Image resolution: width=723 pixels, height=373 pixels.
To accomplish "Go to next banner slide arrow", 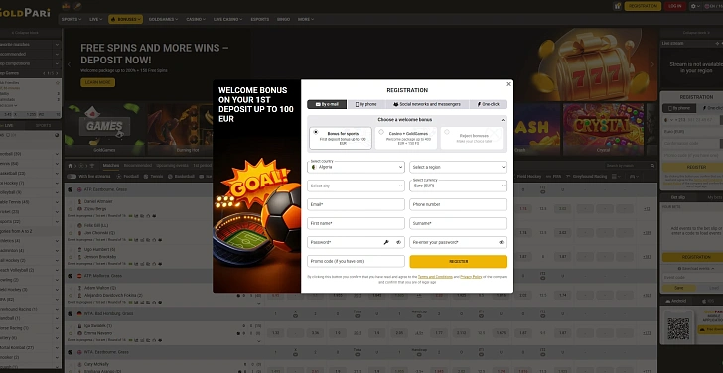I will (x=652, y=64).
